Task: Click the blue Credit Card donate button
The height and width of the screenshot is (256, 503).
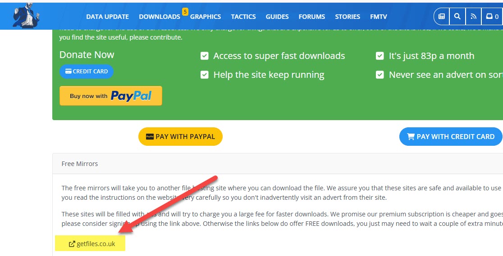Action: point(87,71)
